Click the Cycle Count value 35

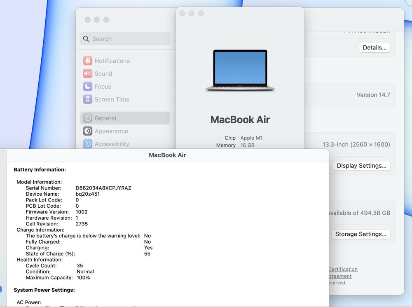point(80,265)
